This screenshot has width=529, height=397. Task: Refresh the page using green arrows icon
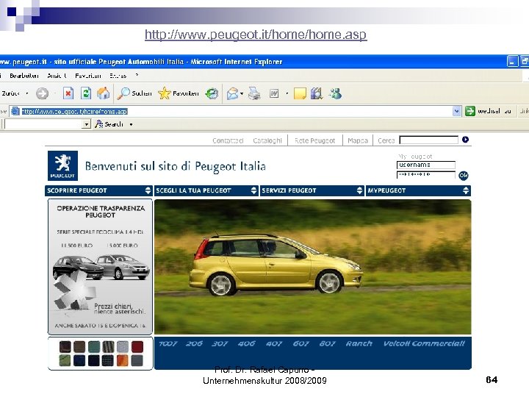(x=86, y=93)
